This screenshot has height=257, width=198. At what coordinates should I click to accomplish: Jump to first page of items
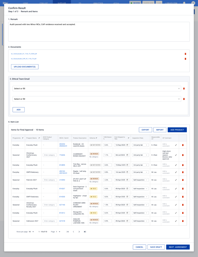tap(67, 232)
